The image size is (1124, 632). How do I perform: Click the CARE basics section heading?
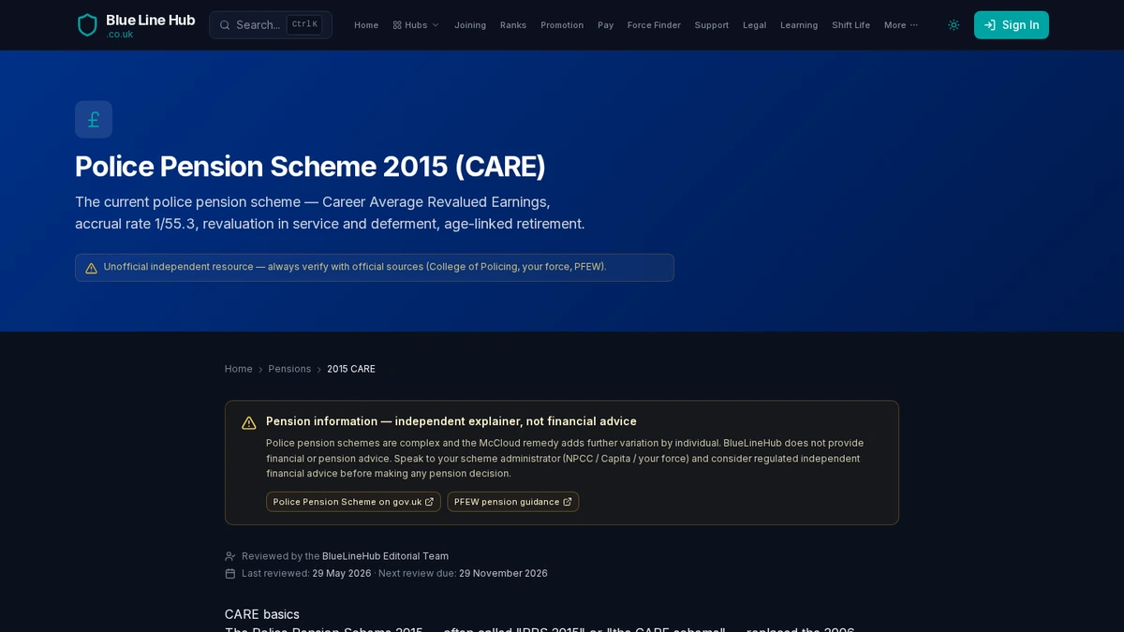click(x=262, y=614)
